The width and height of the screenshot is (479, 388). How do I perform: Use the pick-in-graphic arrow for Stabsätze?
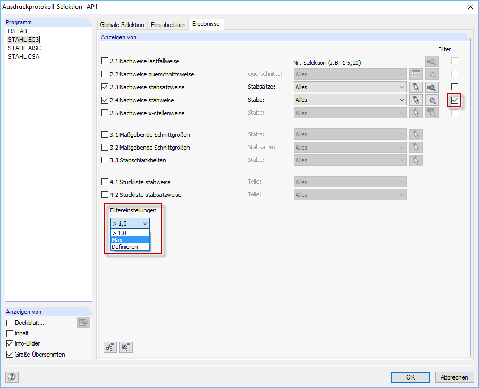pos(416,87)
